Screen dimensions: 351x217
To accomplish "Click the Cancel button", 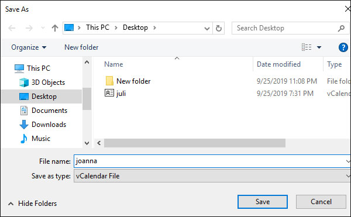I will click(x=321, y=202).
